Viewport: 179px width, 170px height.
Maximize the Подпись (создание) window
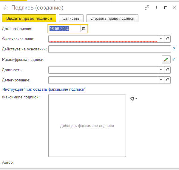pos(166,8)
